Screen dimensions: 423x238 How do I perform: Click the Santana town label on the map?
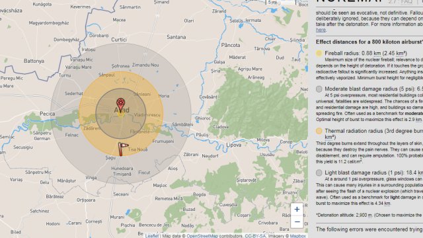[x=176, y=37]
